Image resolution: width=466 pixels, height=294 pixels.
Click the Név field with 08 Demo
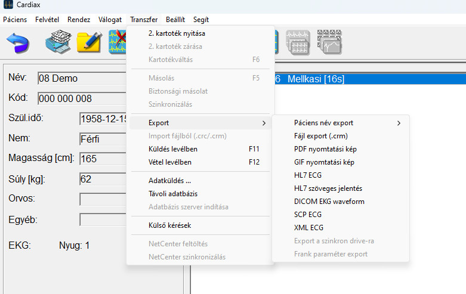(x=82, y=78)
